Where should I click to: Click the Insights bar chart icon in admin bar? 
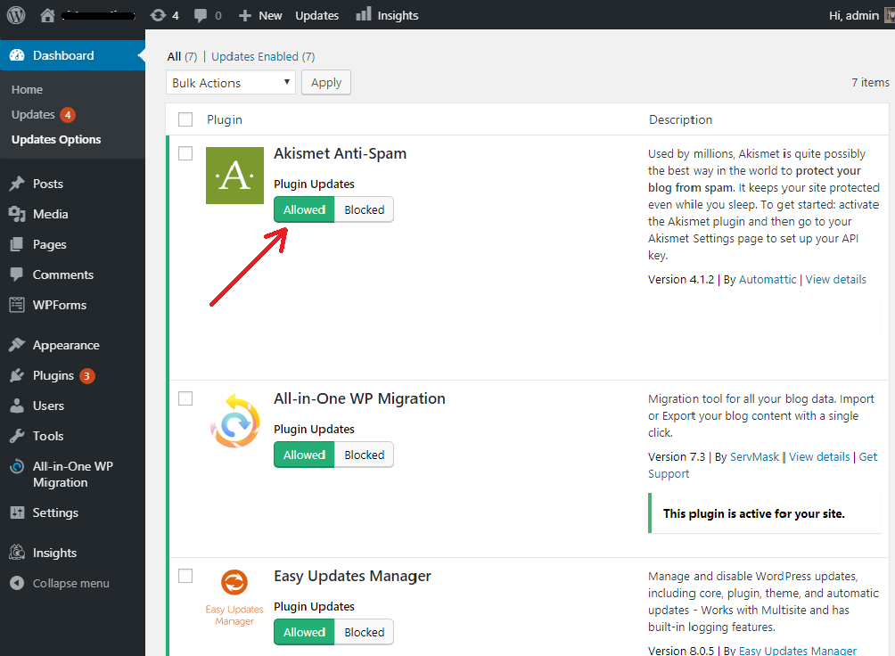[364, 14]
